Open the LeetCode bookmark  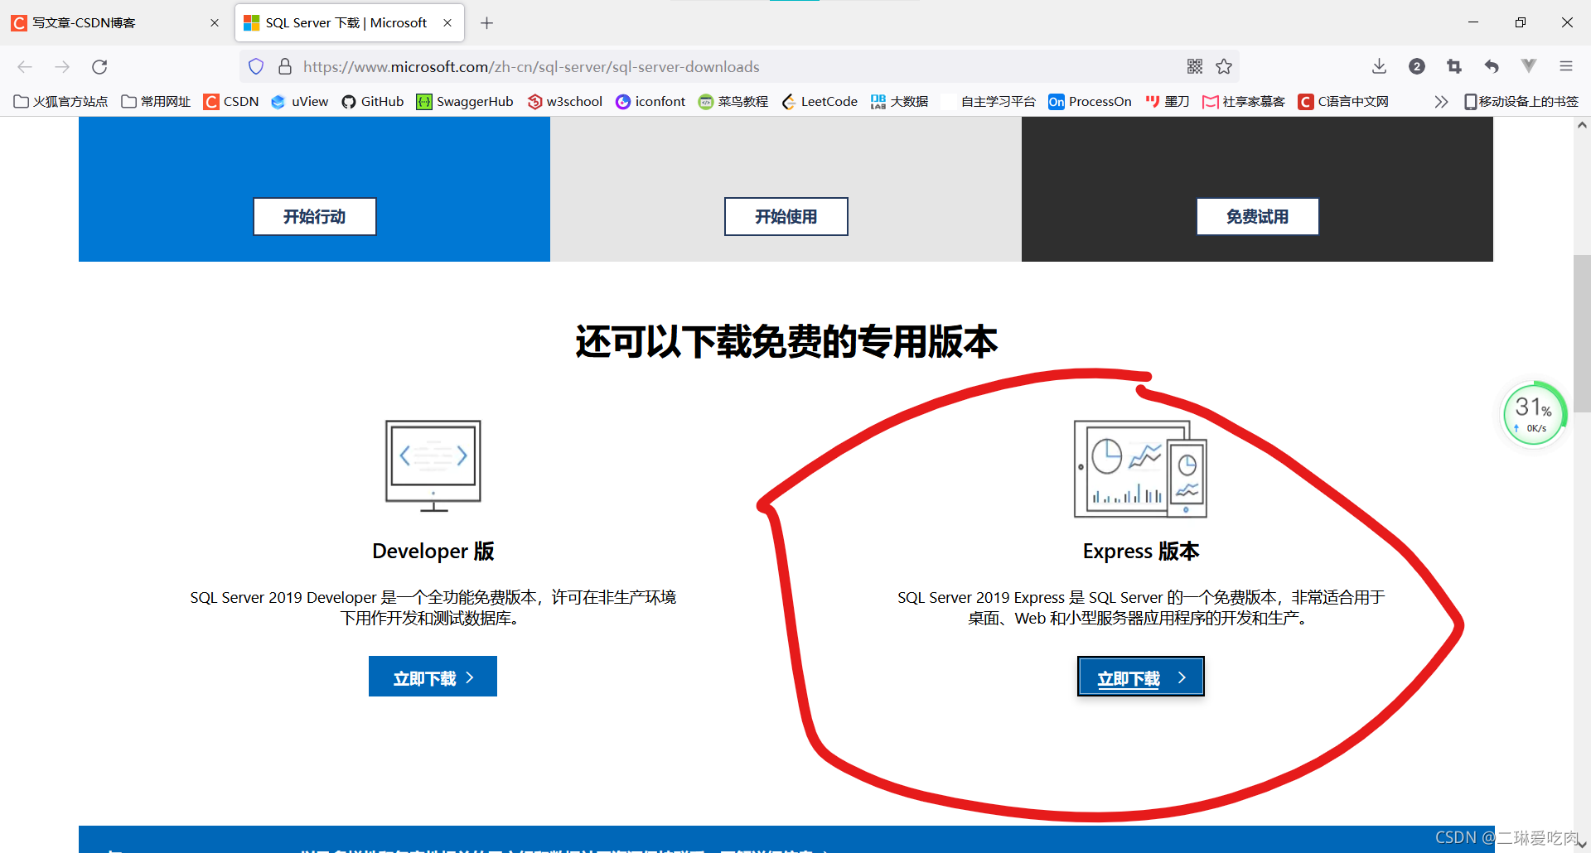click(x=820, y=102)
